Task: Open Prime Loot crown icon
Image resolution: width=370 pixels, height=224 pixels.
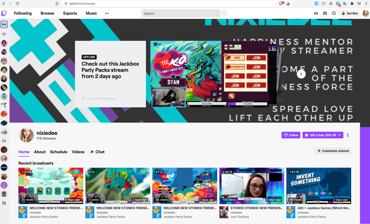Action: (x=316, y=13)
